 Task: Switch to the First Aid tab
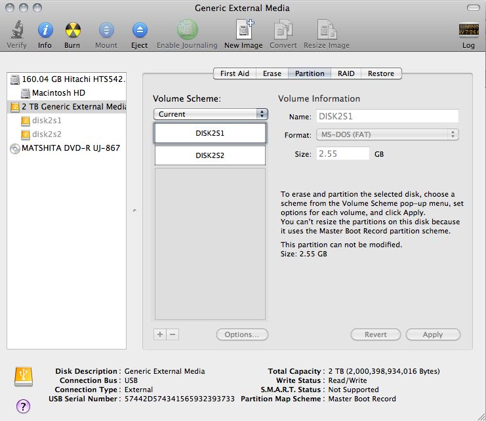[x=235, y=73]
